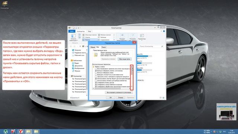Switch to the Компьютер ribbon tab
Image resolution: width=238 pixels, height=134 pixels.
click(x=81, y=31)
